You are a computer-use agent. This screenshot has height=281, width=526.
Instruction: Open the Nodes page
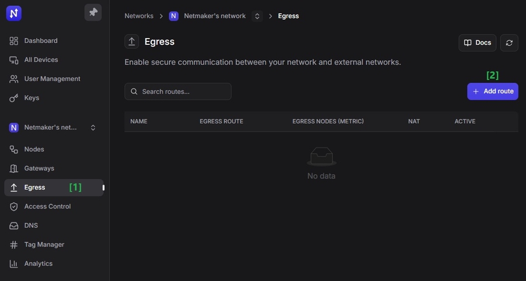(34, 149)
